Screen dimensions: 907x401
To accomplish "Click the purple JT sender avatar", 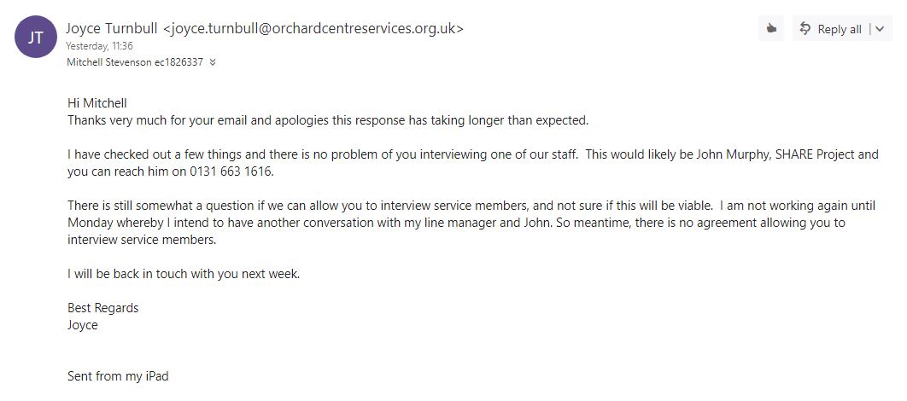I will 36,38.
